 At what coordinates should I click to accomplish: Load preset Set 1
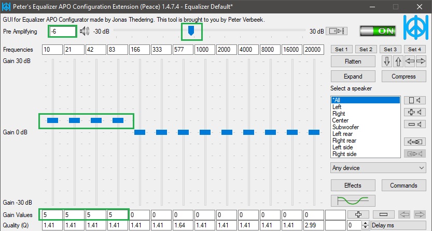click(x=341, y=50)
